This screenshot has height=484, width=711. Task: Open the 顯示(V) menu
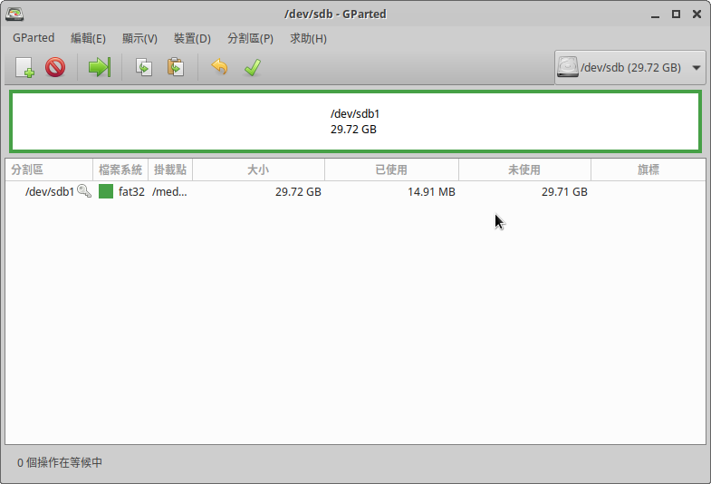[x=139, y=38]
